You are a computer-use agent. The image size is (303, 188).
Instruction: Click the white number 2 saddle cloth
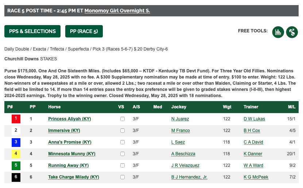pos(16,131)
